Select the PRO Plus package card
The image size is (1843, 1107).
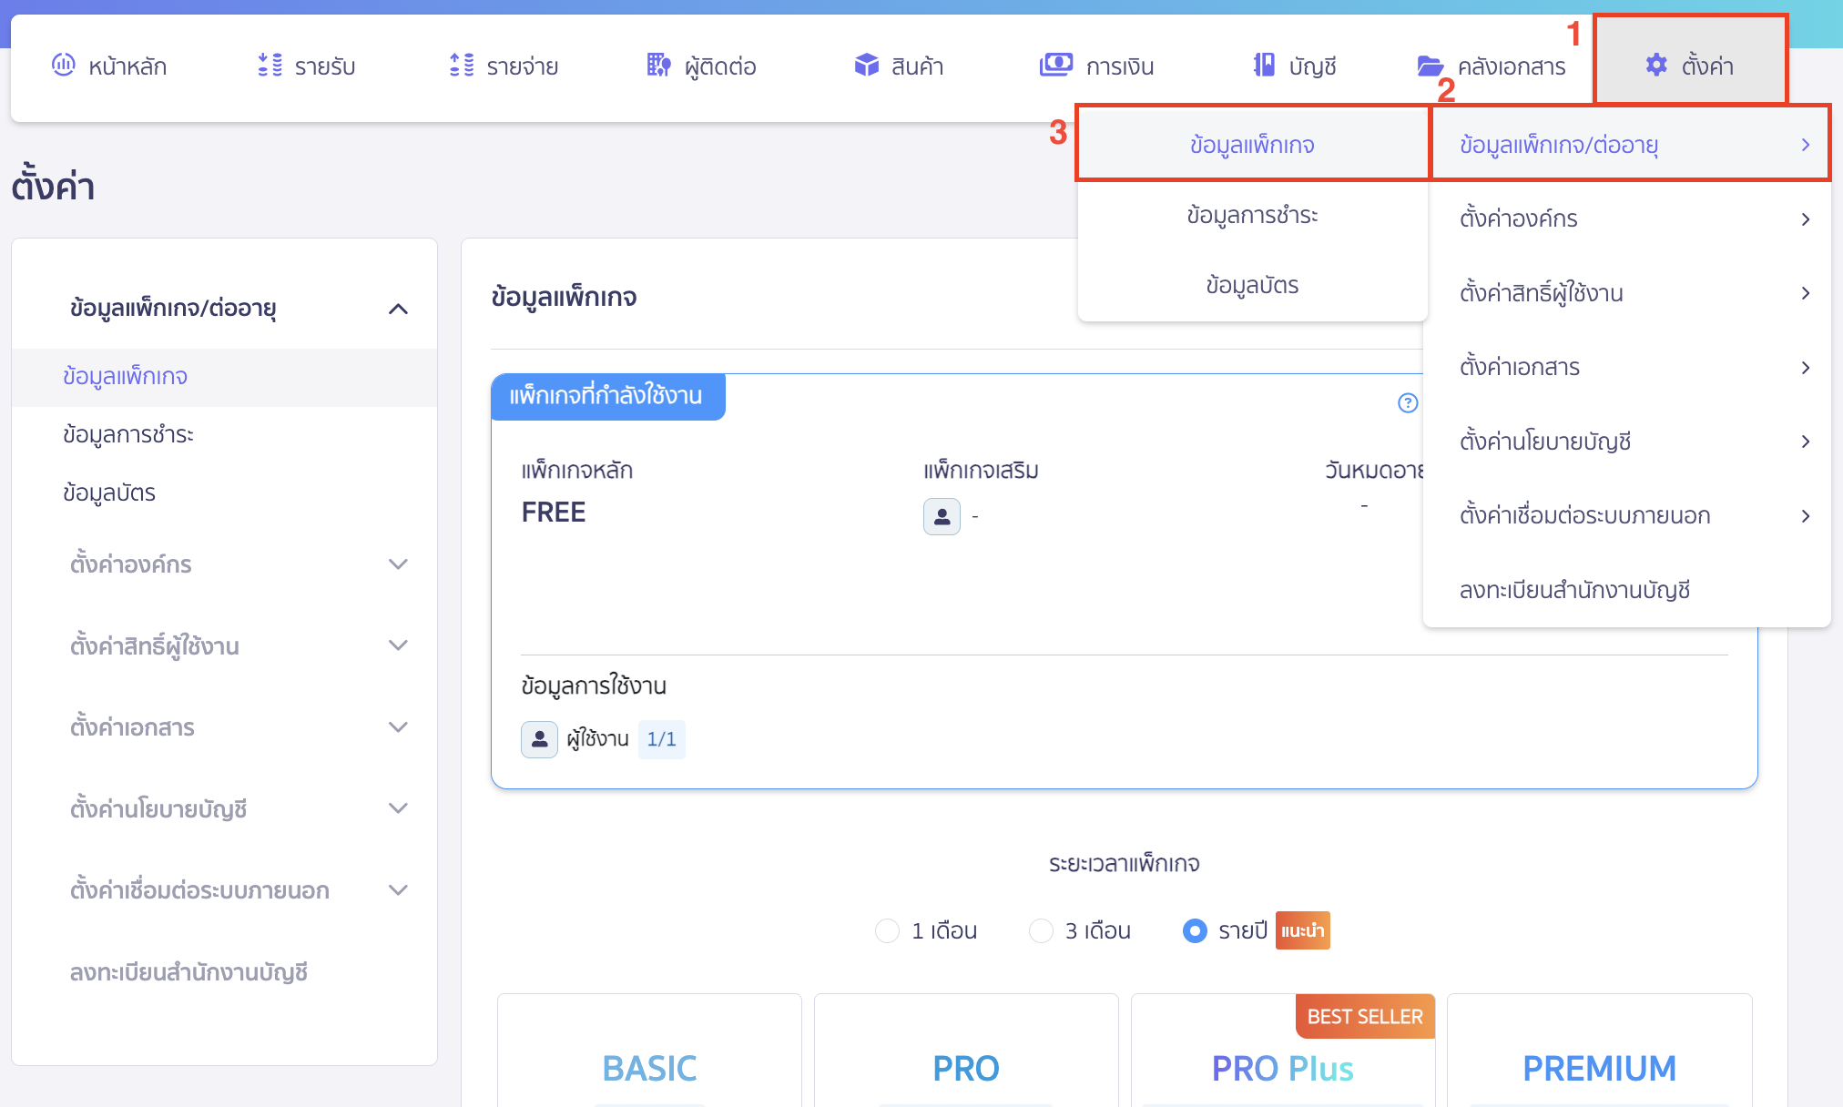click(1282, 1067)
